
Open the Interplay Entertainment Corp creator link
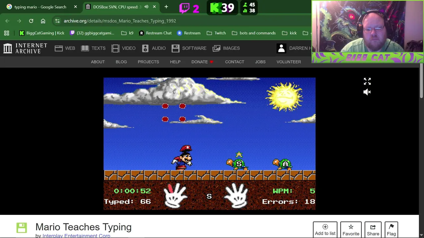click(76, 236)
